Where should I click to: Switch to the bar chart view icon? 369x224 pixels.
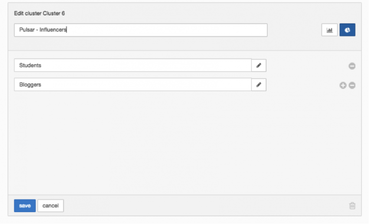point(330,30)
